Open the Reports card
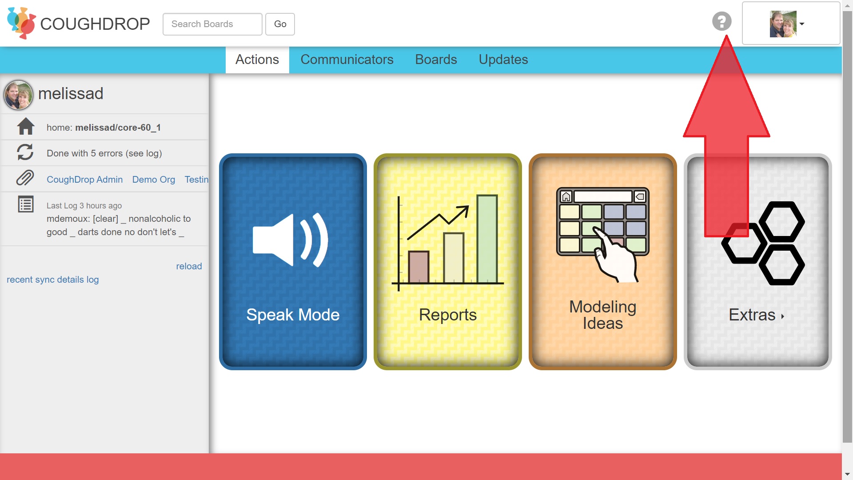The height and width of the screenshot is (480, 853). (448, 262)
